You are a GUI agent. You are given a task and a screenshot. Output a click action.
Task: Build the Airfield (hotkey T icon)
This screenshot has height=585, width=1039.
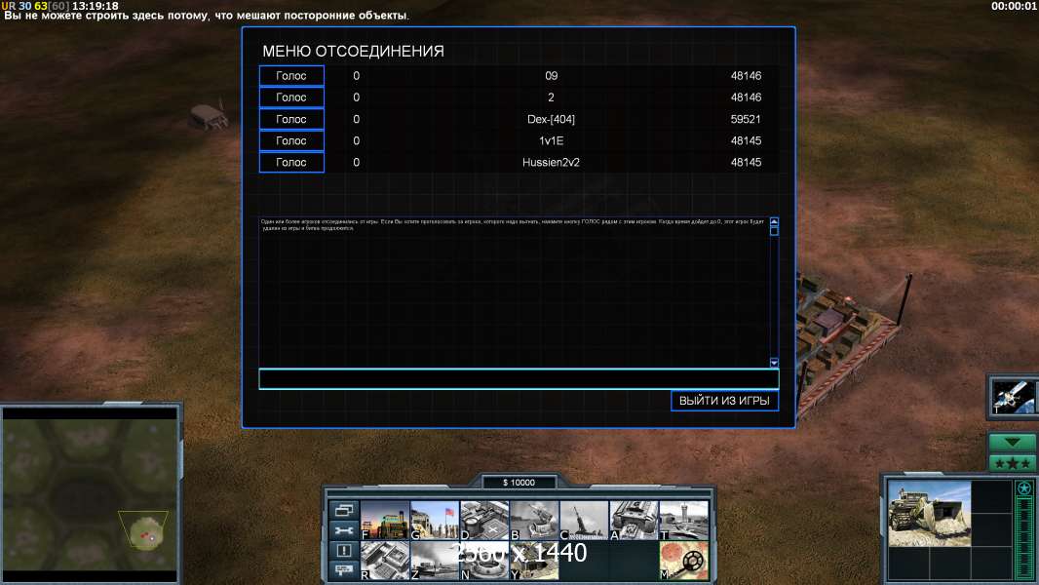(x=684, y=520)
